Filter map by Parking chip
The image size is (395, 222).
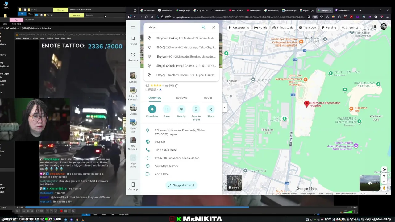329,27
